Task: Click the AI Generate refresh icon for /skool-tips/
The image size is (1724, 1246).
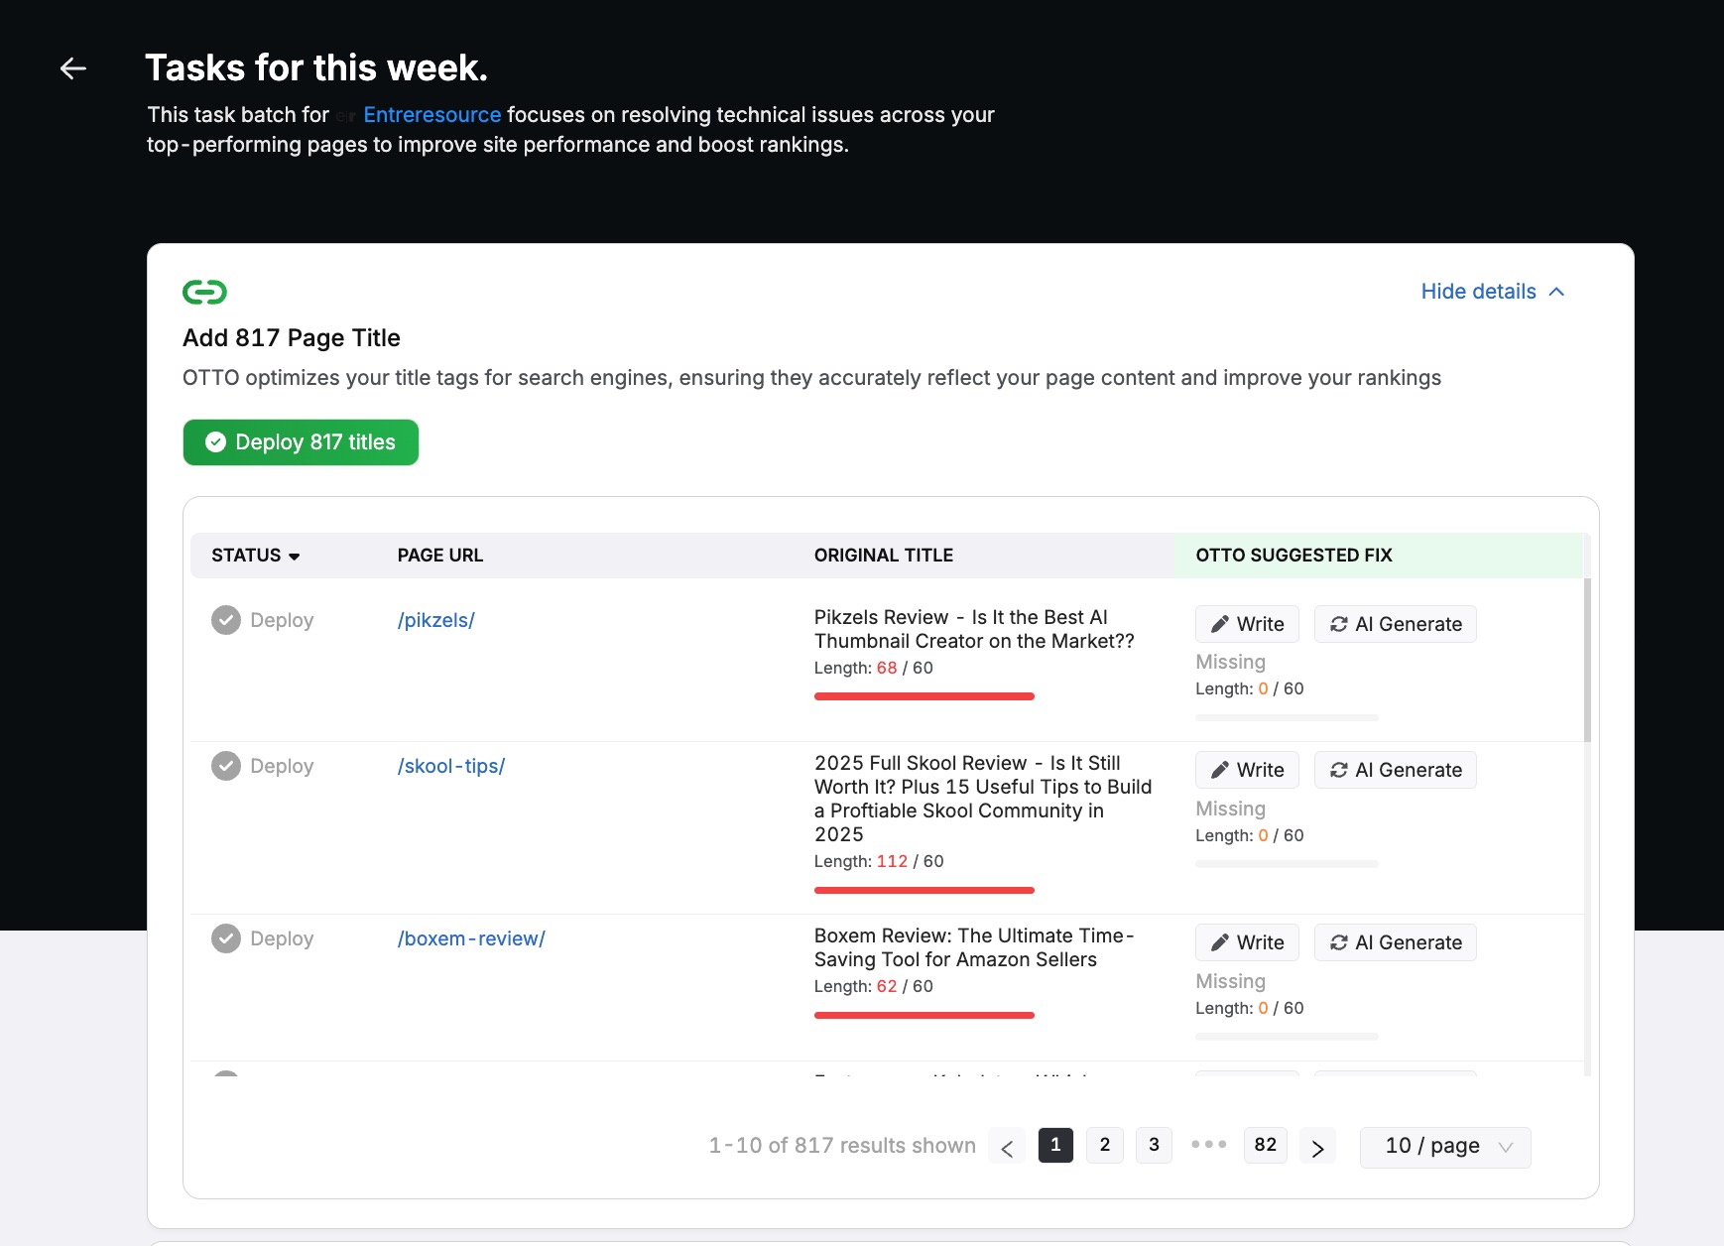Action: pos(1338,769)
